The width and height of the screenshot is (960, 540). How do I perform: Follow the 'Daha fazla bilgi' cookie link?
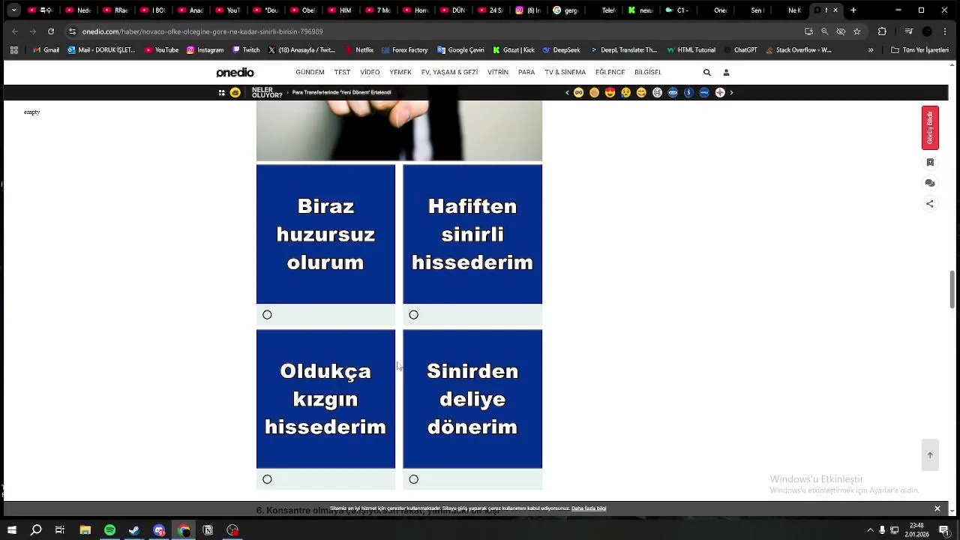tap(589, 508)
